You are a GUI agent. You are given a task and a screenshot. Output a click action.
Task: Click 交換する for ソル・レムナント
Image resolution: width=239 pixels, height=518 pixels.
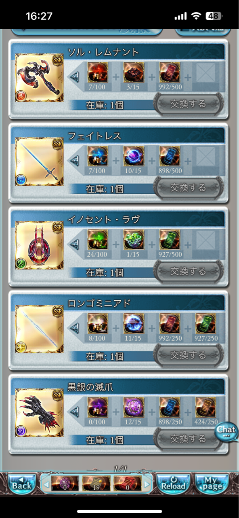click(x=188, y=104)
